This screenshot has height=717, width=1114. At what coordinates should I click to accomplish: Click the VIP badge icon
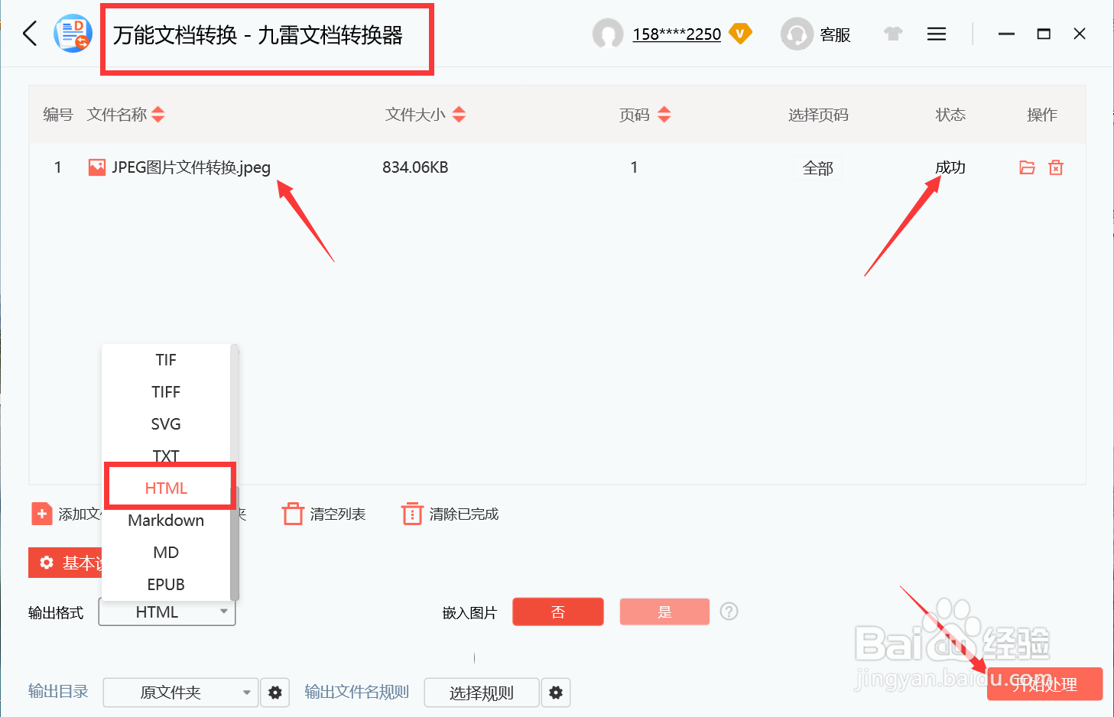740,34
